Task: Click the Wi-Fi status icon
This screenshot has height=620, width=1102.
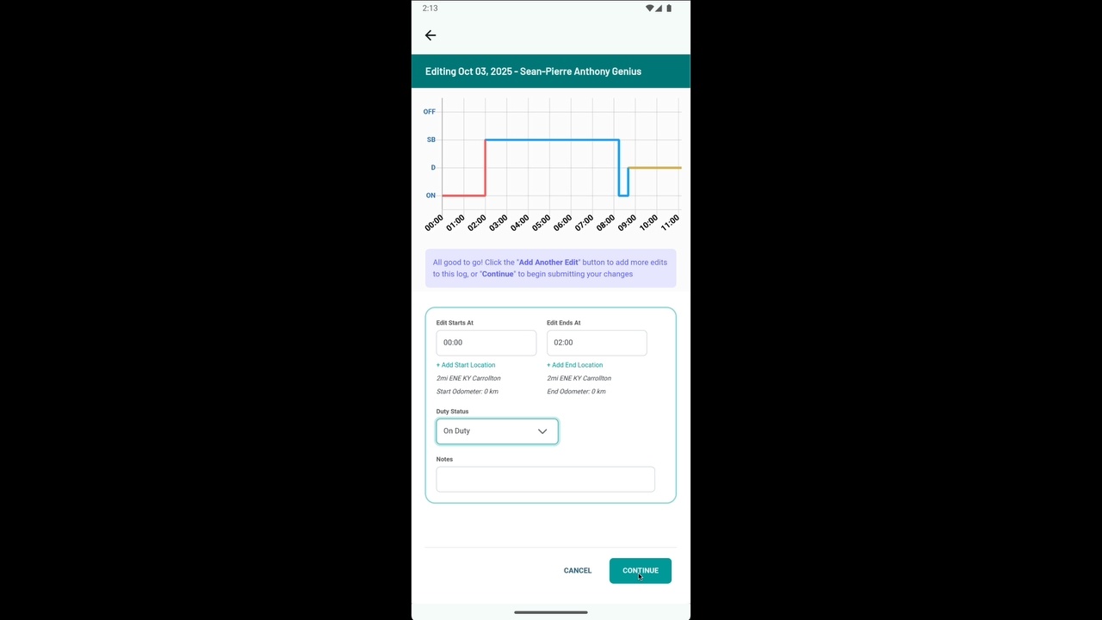Action: [649, 8]
